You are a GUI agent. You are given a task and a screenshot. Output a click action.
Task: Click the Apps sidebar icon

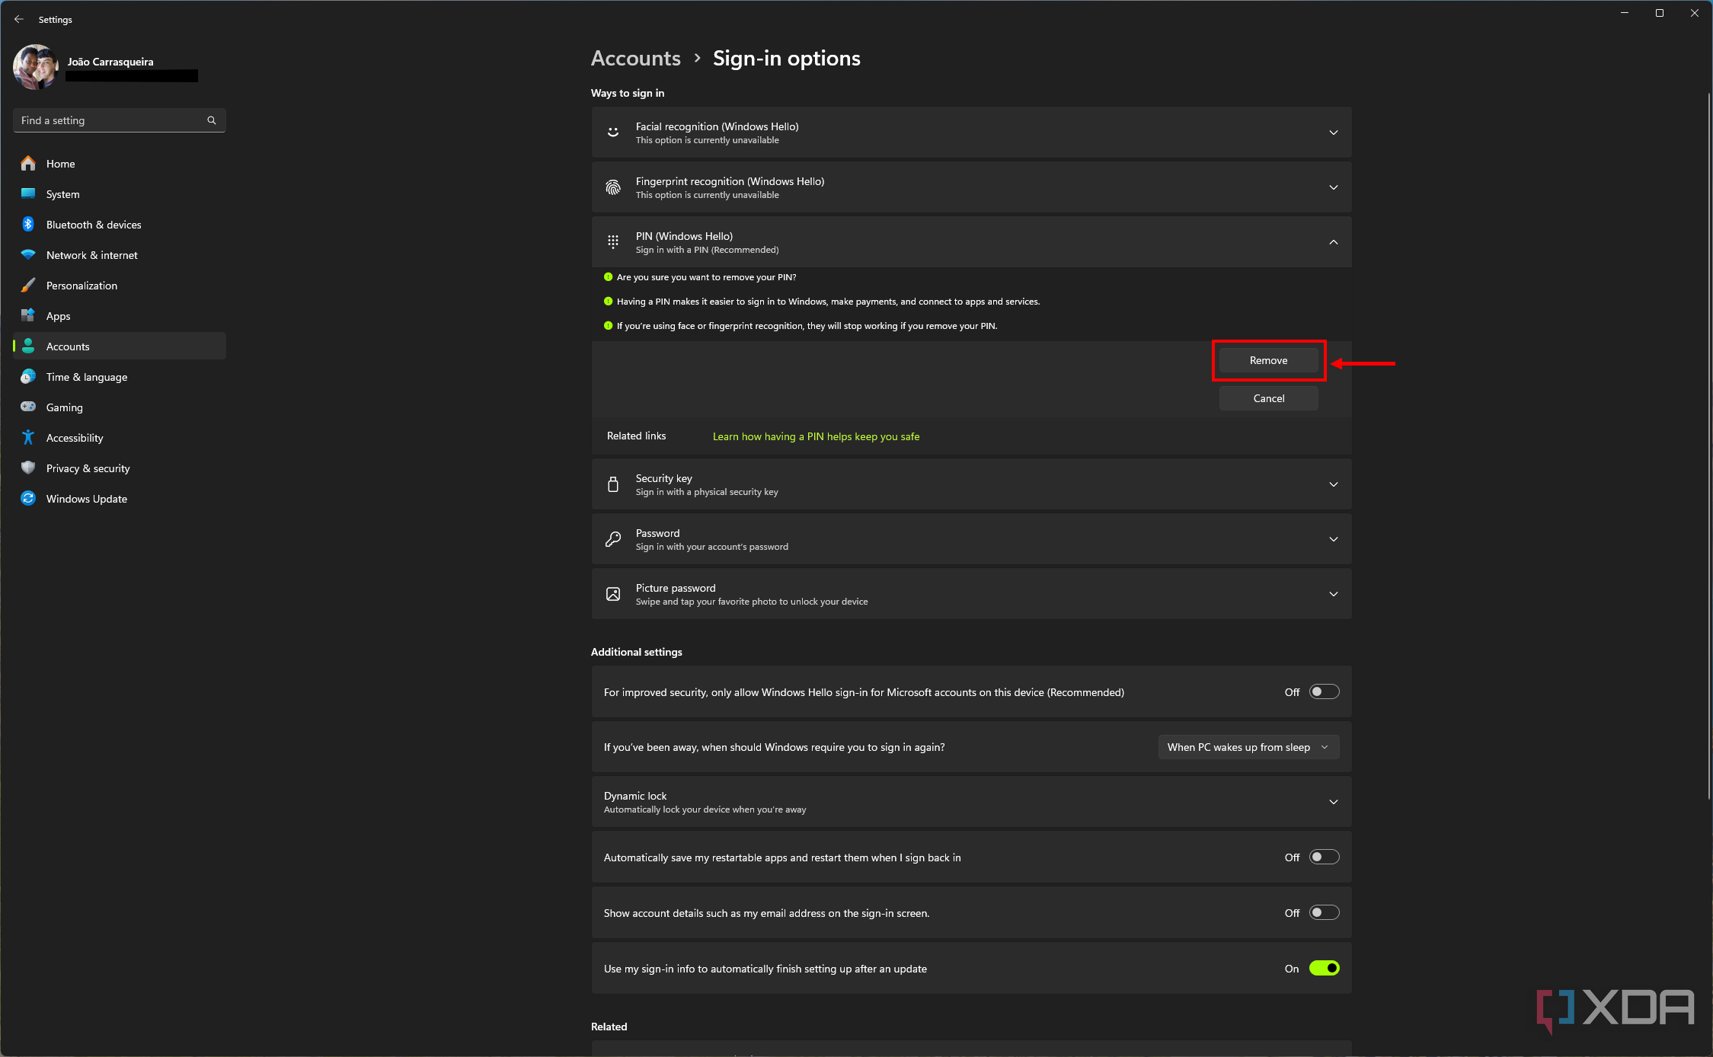[28, 315]
